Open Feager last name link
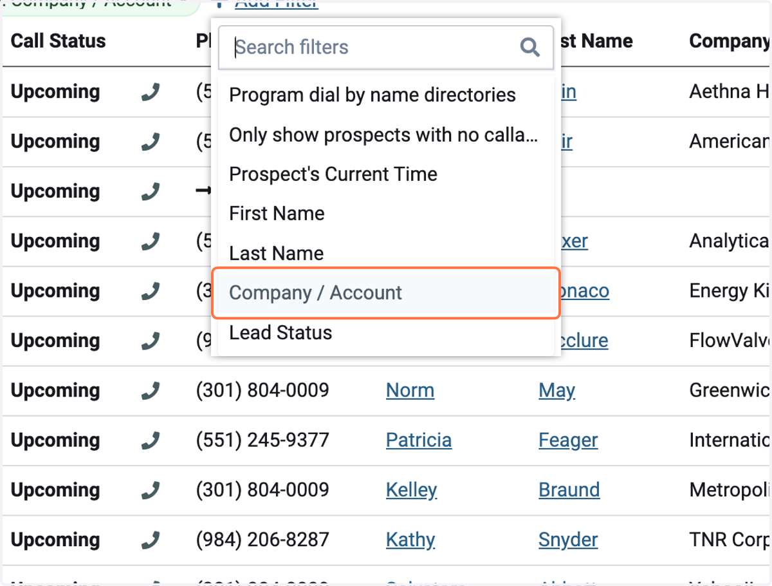This screenshot has height=586, width=772. tap(568, 440)
